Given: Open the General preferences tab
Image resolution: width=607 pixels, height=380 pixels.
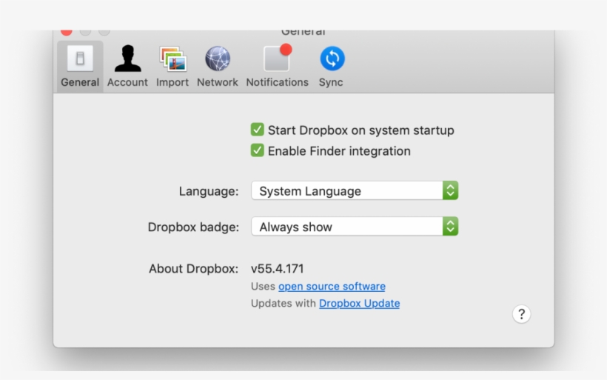Looking at the screenshot, I should click(80, 67).
